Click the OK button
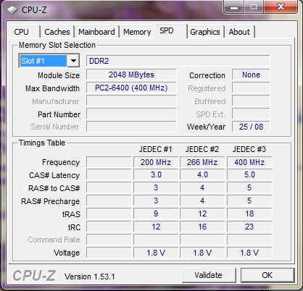Image resolution: width=303 pixels, height=291 pixels. pos(267,275)
